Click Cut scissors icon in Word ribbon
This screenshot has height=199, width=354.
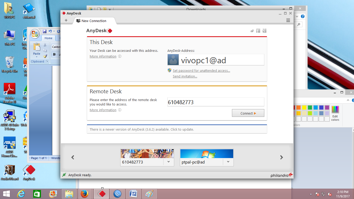point(45,45)
